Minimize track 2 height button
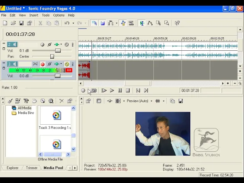 (x=4, y=43)
